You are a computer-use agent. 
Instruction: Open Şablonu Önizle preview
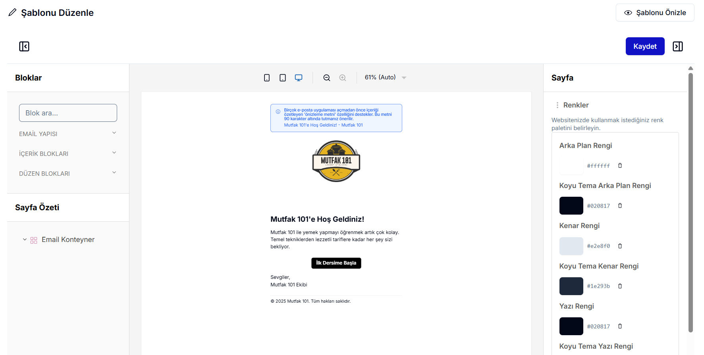(x=655, y=13)
